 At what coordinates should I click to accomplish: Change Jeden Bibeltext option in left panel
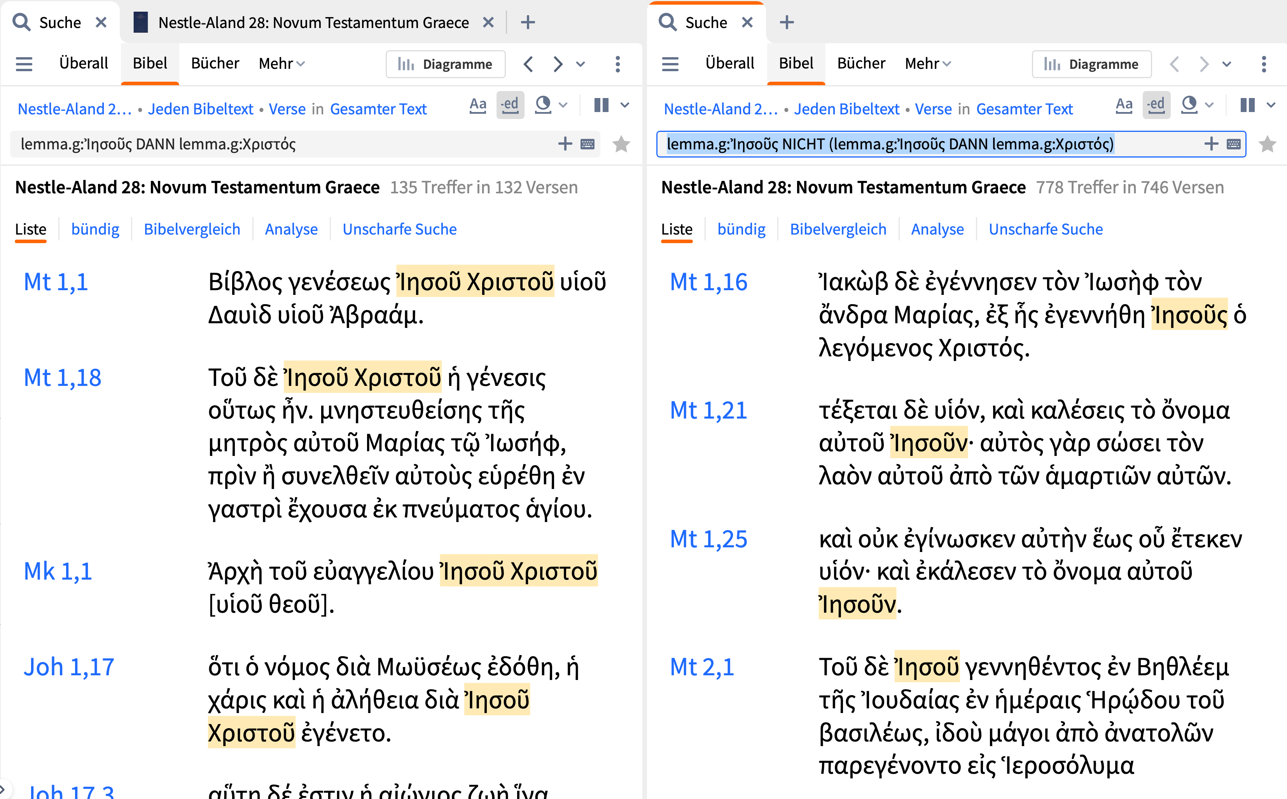201,109
